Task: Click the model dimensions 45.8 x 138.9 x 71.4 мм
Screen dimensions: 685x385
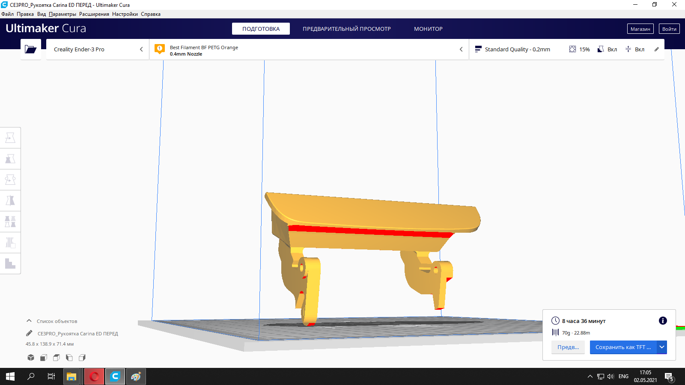Action: click(x=50, y=344)
